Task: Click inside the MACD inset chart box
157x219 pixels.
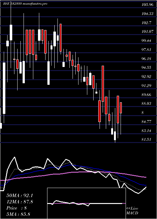Action: (x=86, y=203)
